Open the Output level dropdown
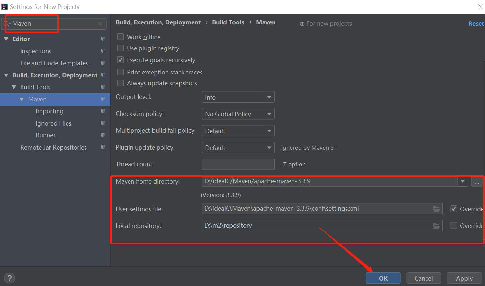 pyautogui.click(x=238, y=97)
